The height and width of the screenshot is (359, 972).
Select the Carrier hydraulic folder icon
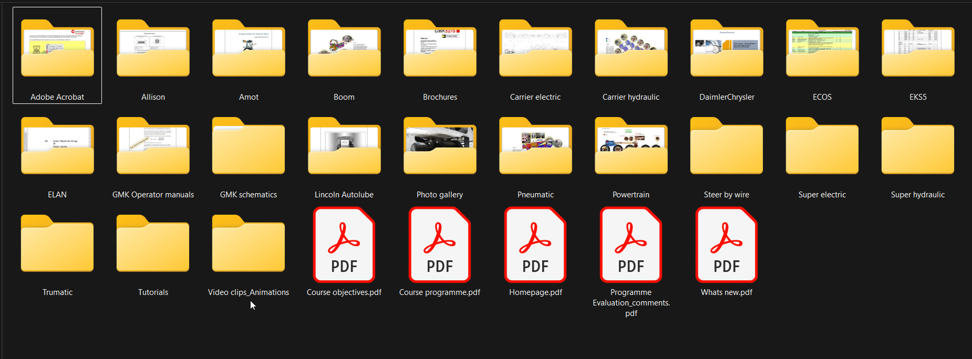631,48
